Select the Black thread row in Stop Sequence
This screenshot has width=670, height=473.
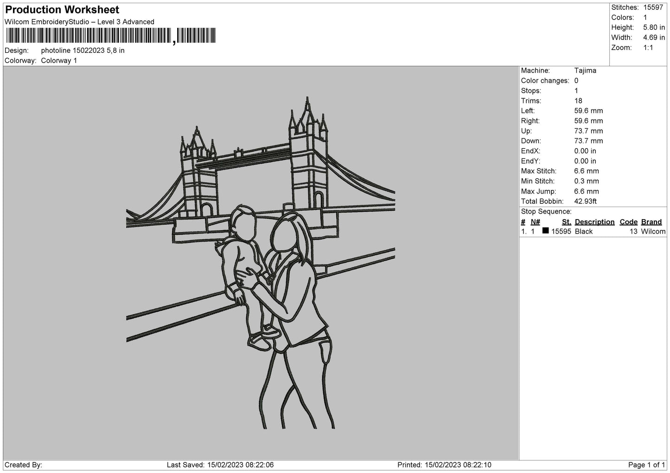[x=593, y=231]
